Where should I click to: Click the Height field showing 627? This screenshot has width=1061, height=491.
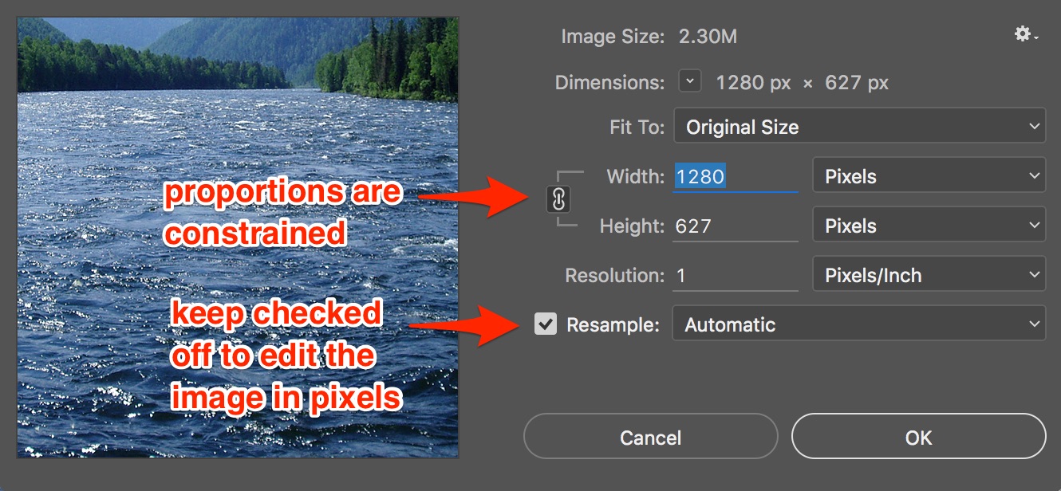734,226
